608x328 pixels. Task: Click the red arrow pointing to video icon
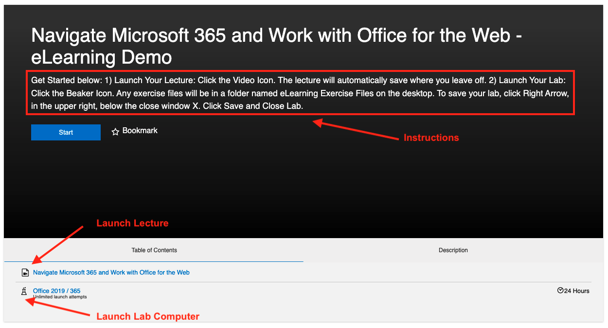pyautogui.click(x=58, y=244)
